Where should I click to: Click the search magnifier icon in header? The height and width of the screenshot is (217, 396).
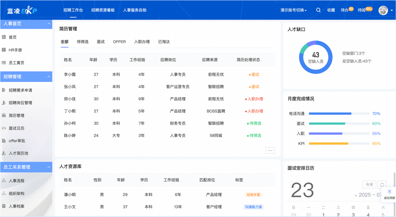click(x=318, y=10)
